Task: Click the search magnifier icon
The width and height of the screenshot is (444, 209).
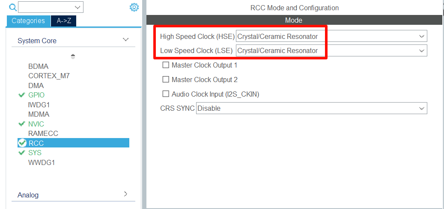Action: [x=12, y=7]
